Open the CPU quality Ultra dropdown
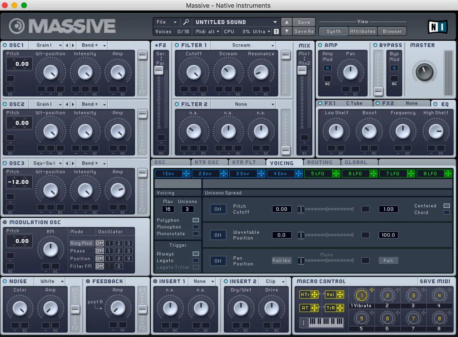The image size is (458, 337). [261, 31]
